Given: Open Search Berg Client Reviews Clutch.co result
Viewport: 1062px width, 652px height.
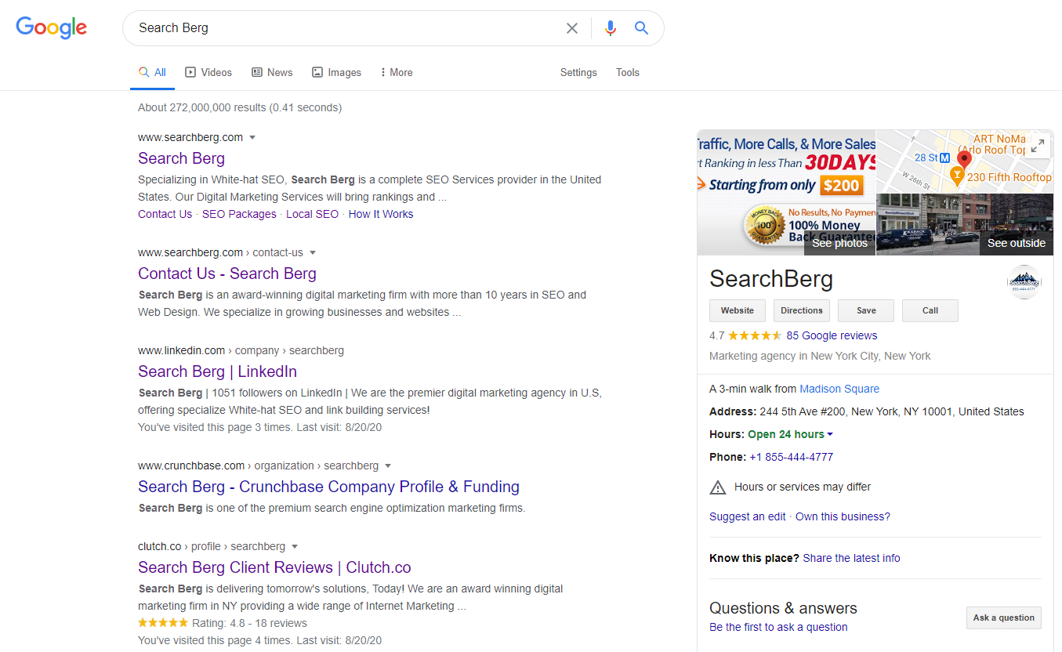Looking at the screenshot, I should (274, 567).
